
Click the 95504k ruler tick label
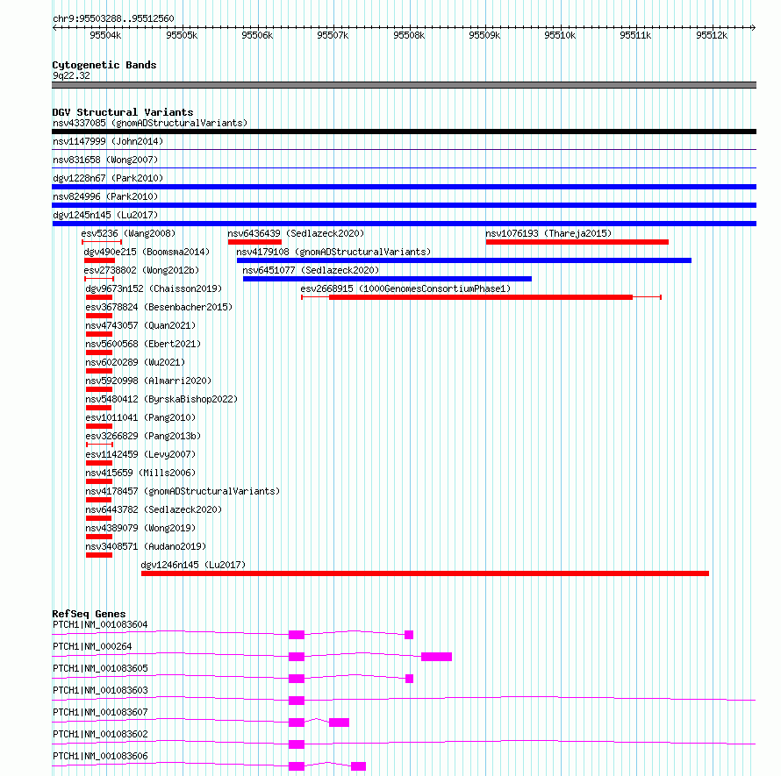click(105, 35)
